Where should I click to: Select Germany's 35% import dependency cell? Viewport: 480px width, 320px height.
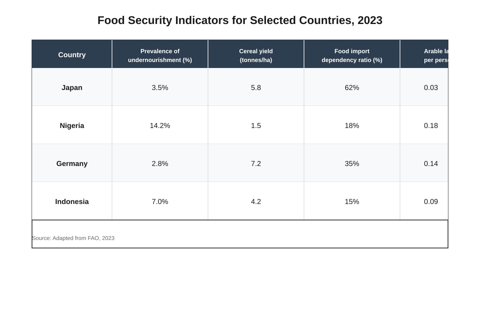tap(352, 163)
